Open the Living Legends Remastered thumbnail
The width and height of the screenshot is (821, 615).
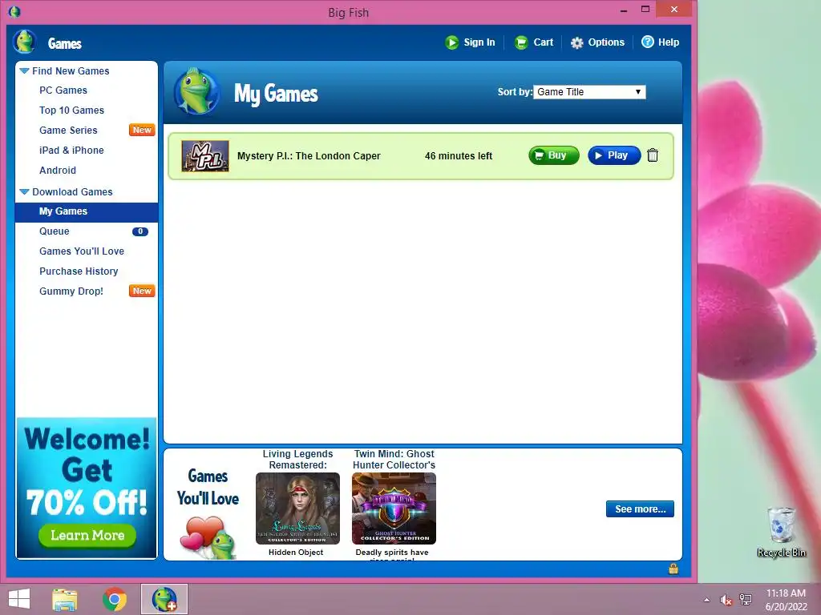(x=297, y=508)
